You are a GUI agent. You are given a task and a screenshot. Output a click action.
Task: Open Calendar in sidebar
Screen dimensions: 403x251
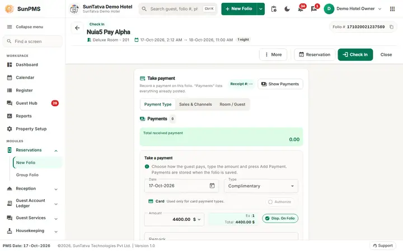click(32, 78)
